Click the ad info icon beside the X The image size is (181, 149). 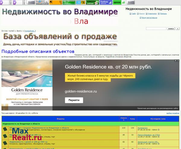click(176, 61)
